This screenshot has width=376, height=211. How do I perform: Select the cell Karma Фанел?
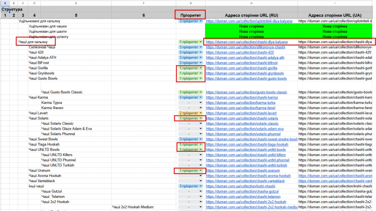point(52,108)
